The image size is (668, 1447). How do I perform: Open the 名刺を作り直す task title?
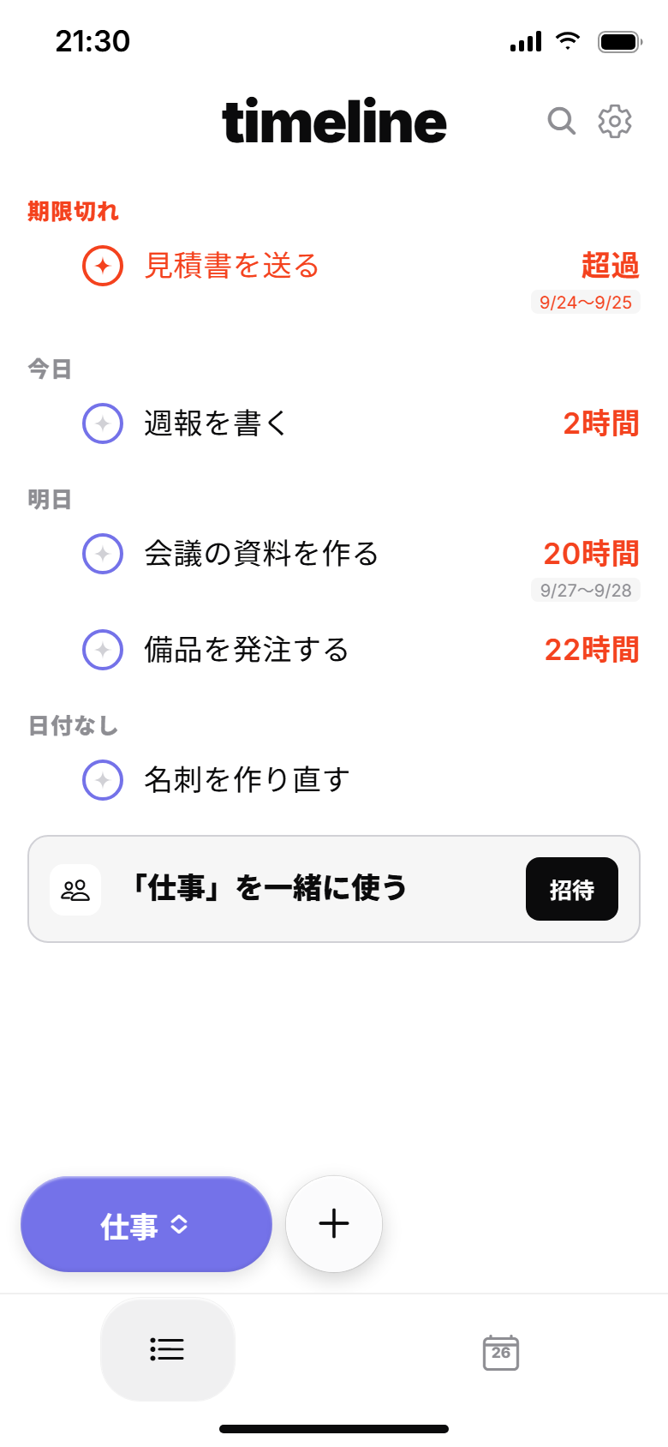[247, 780]
